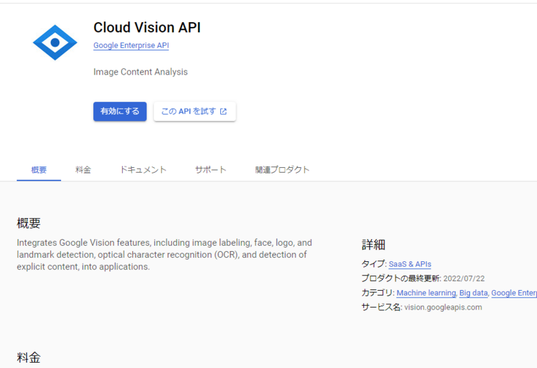537x368 pixels.
Task: Click the カテゴリ label
Action: (377, 293)
